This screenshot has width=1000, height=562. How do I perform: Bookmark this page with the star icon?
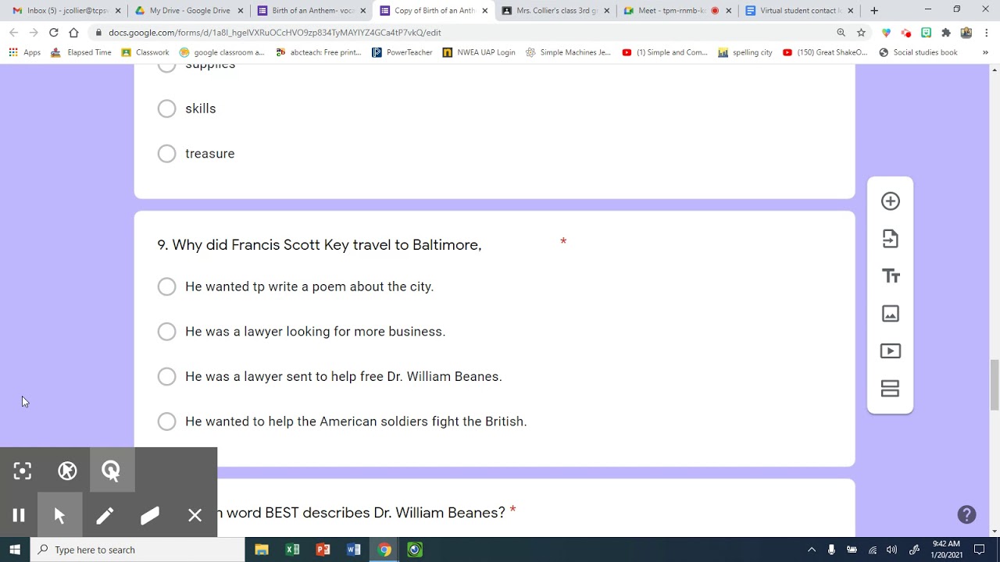(x=861, y=33)
